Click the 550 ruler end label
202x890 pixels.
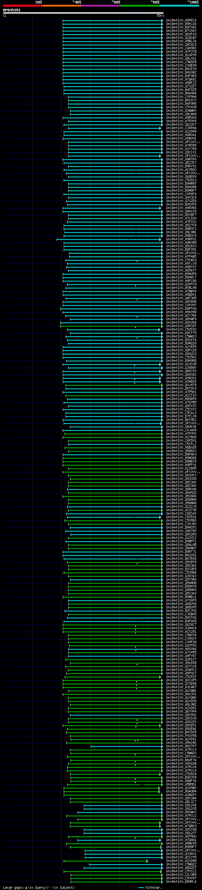click(159, 15)
